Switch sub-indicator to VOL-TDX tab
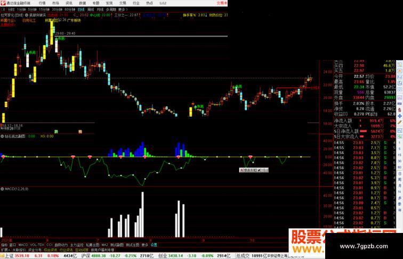This screenshot has height=259, width=403. (x=37, y=245)
